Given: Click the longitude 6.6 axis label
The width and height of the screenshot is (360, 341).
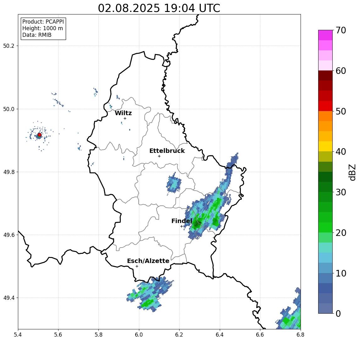Looking at the screenshot, I should pyautogui.click(x=260, y=335).
